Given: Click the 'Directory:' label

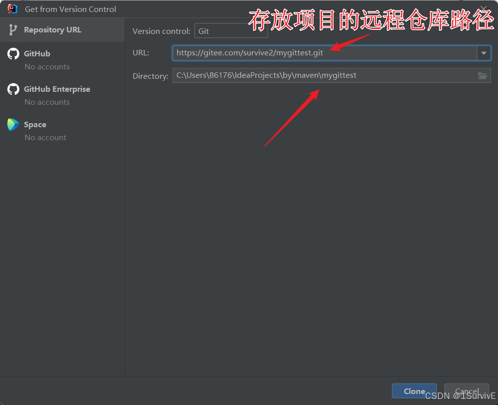Looking at the screenshot, I should pyautogui.click(x=151, y=76).
